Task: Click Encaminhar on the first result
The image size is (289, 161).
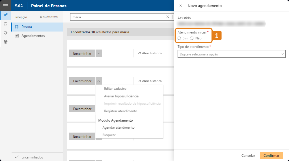Action: [x=82, y=53]
